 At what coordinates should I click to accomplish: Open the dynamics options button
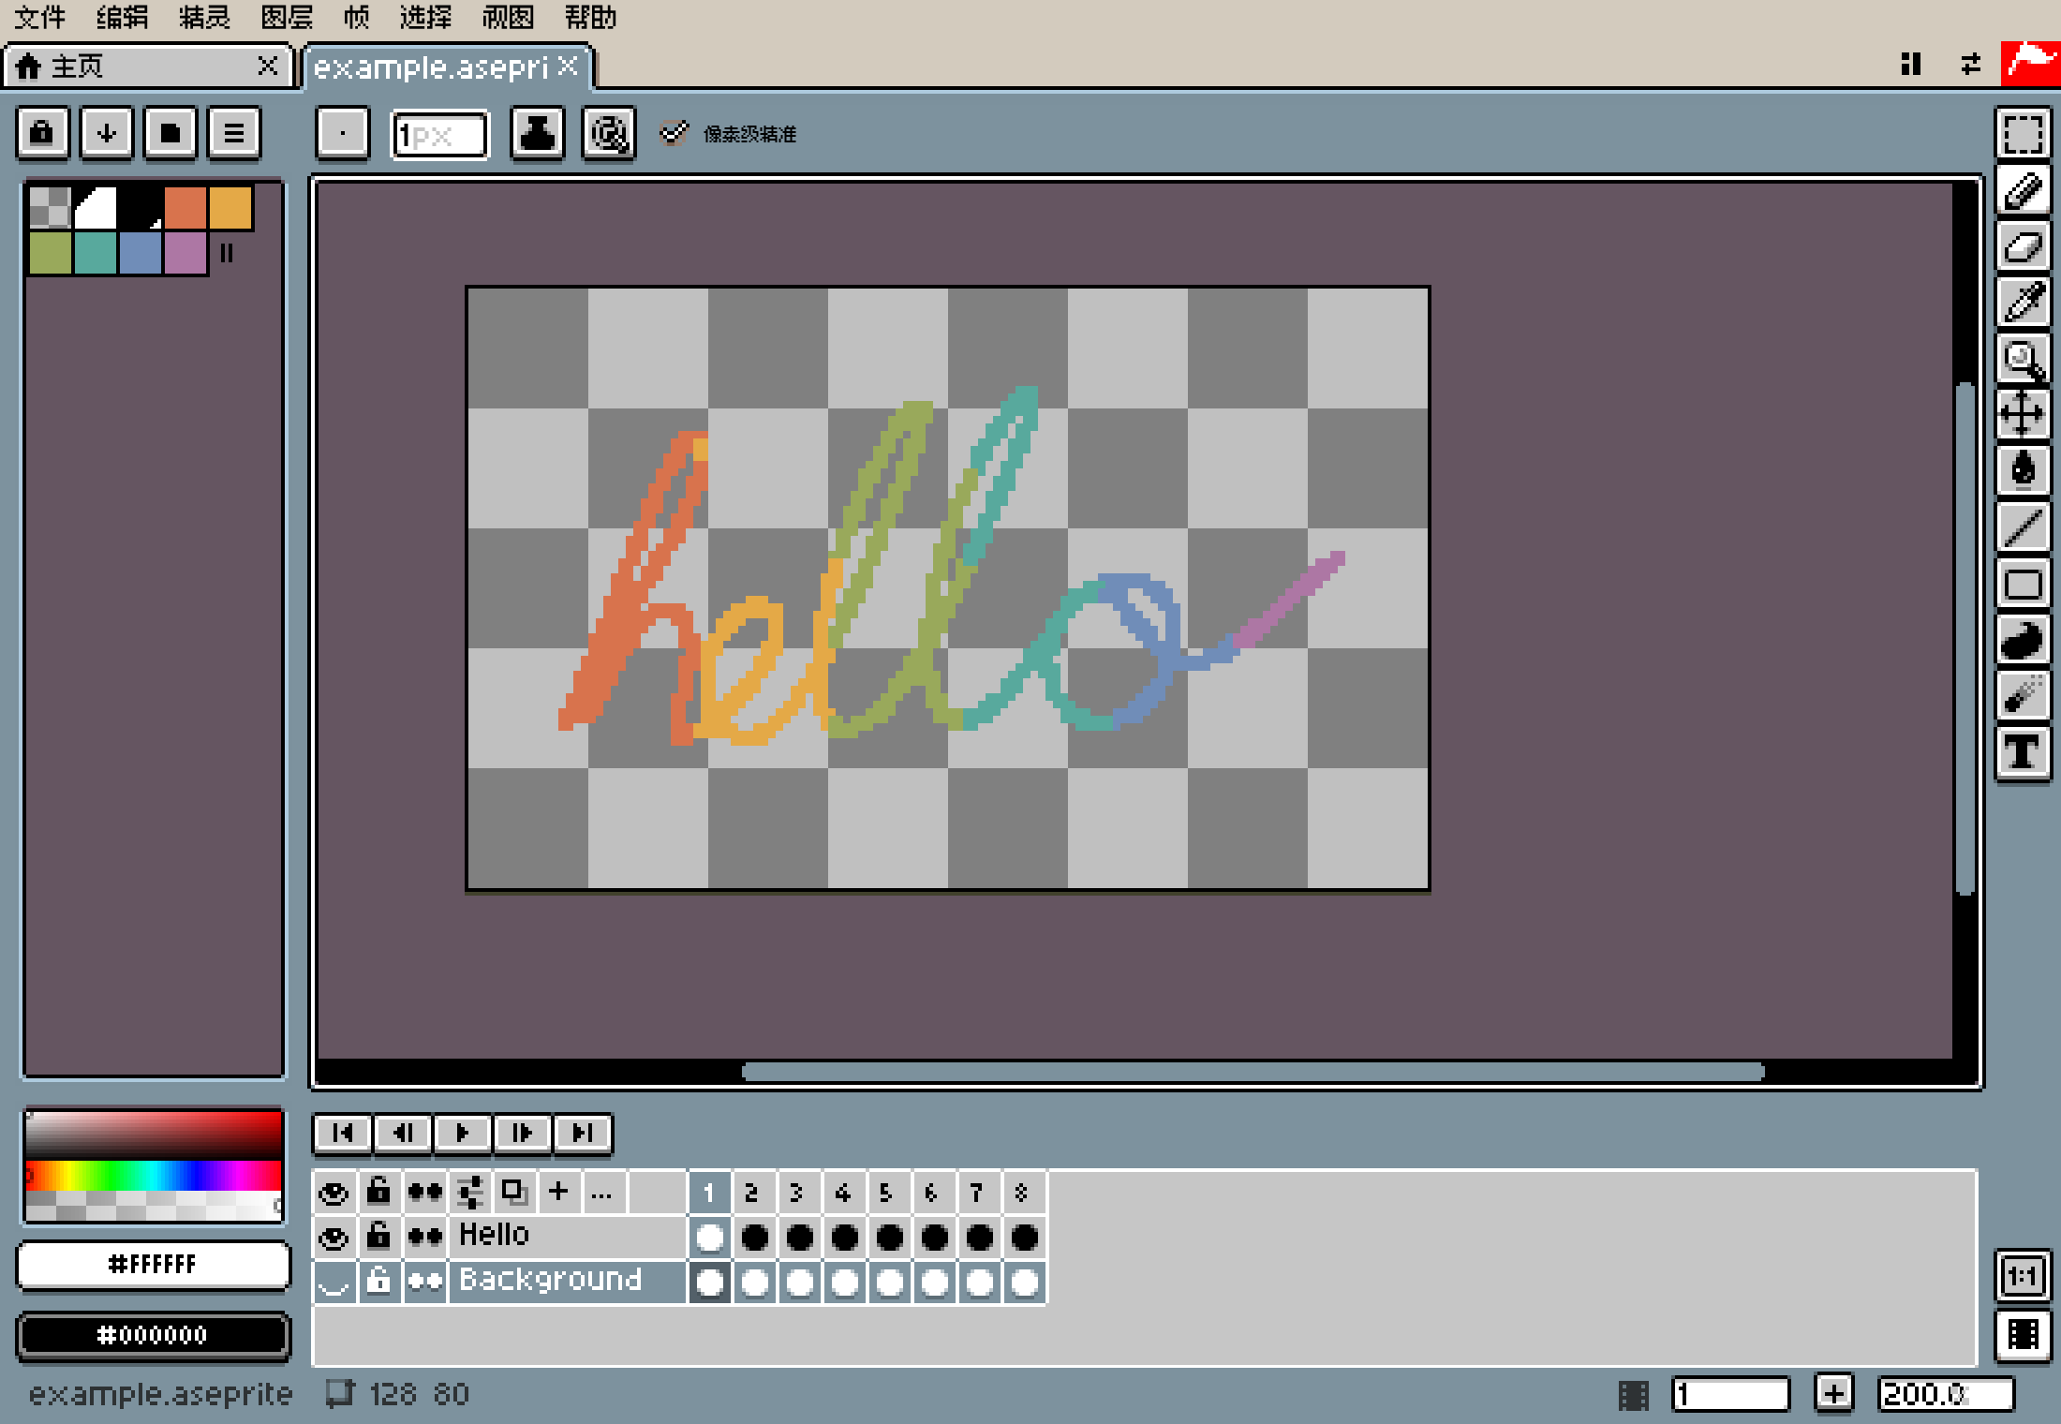point(609,133)
